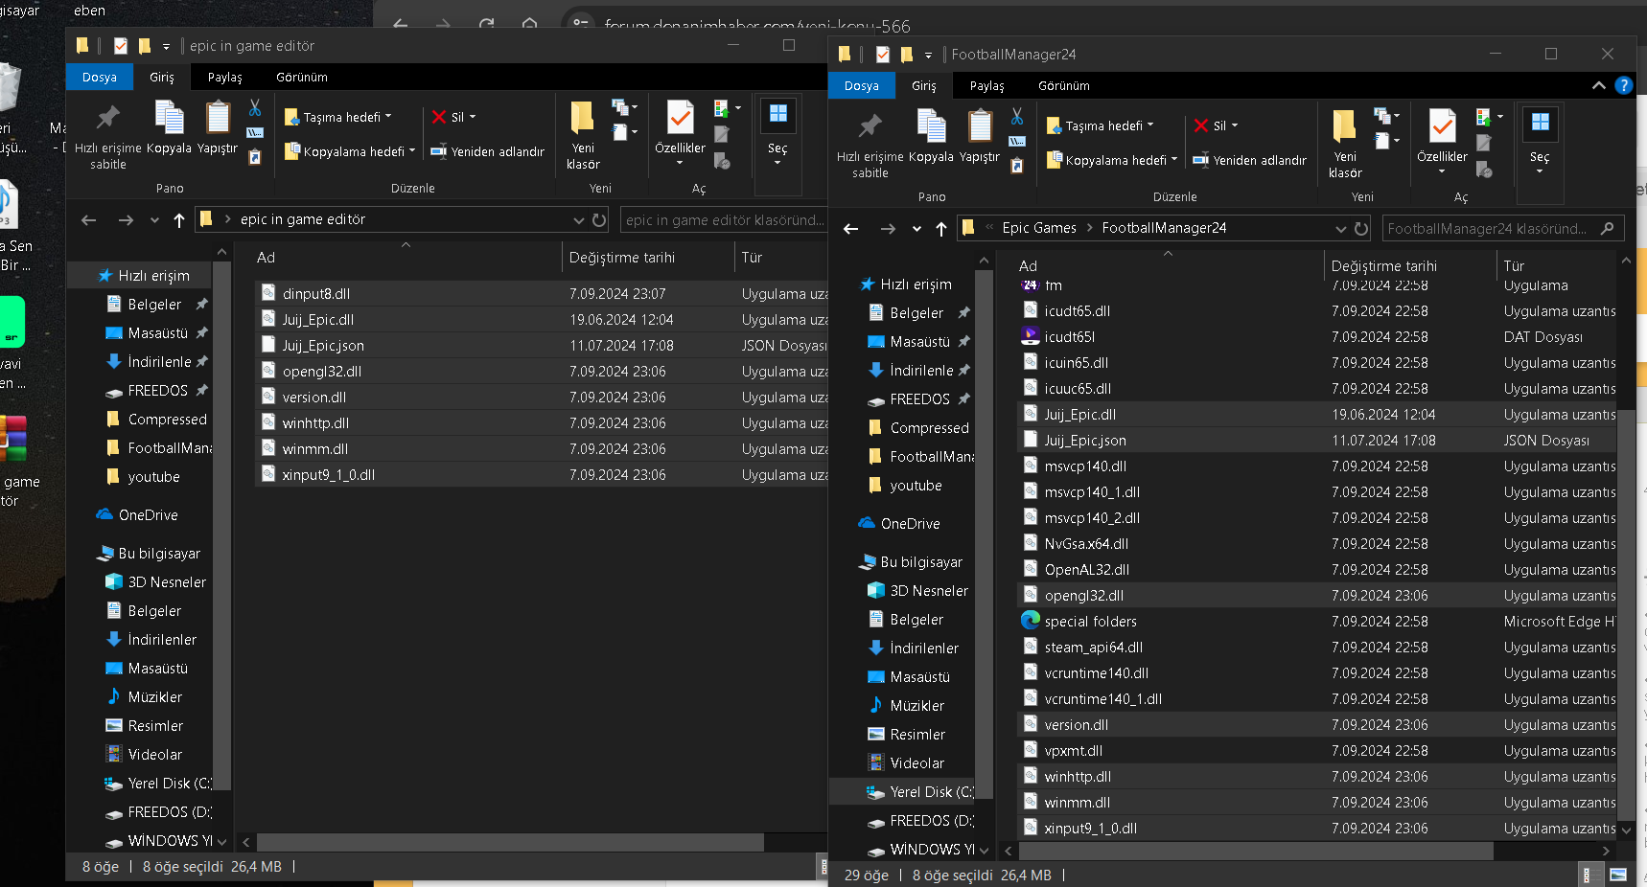Image resolution: width=1647 pixels, height=887 pixels.
Task: Open address history dropdown in FootballManager24 window
Action: click(x=1341, y=228)
